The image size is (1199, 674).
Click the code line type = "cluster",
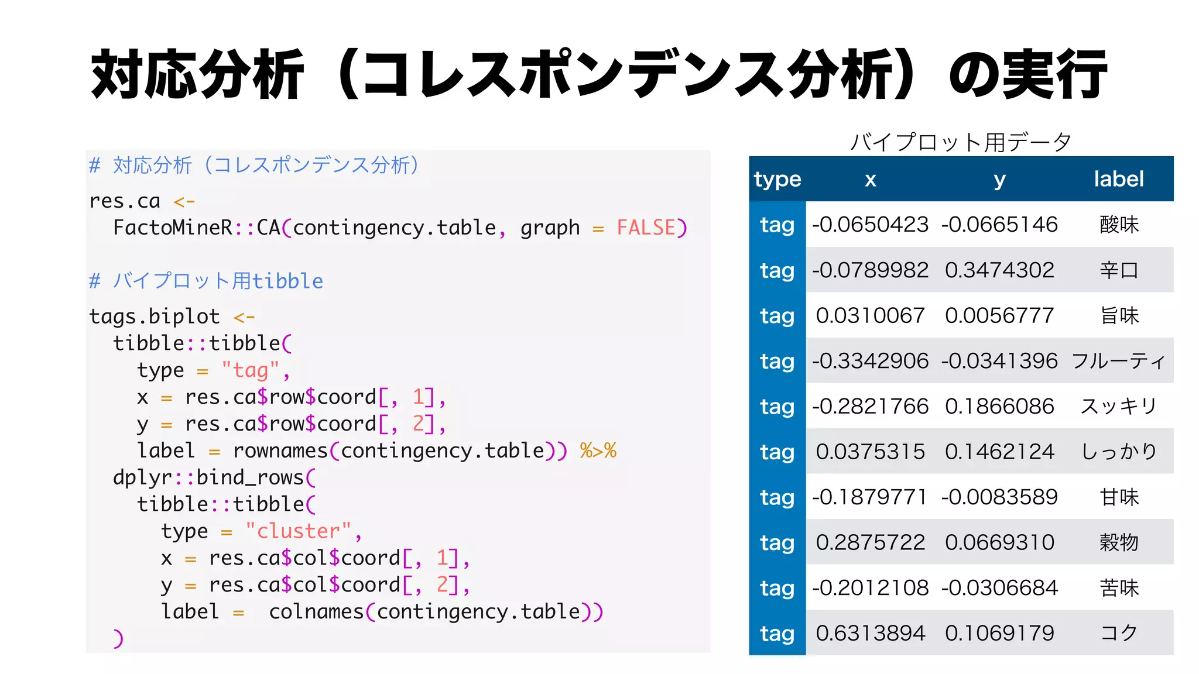pyautogui.click(x=262, y=531)
